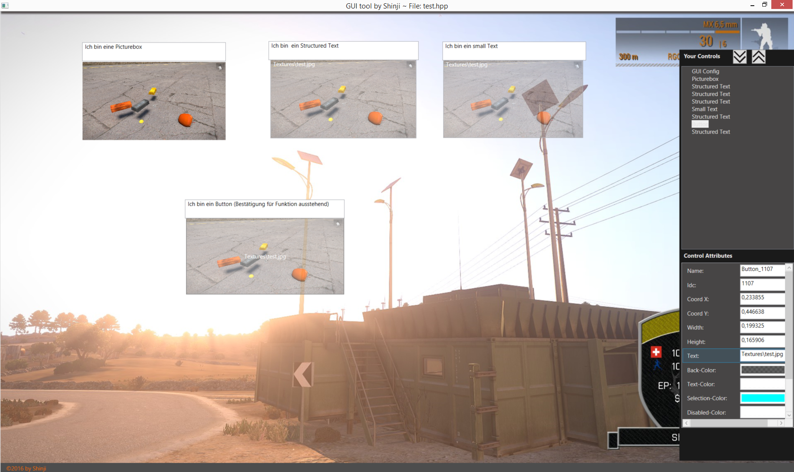Select Picturebox in Your Controls list
The image size is (794, 472).
coord(705,79)
